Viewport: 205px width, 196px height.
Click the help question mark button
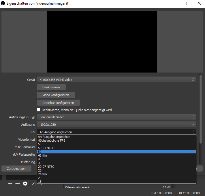(186, 3)
